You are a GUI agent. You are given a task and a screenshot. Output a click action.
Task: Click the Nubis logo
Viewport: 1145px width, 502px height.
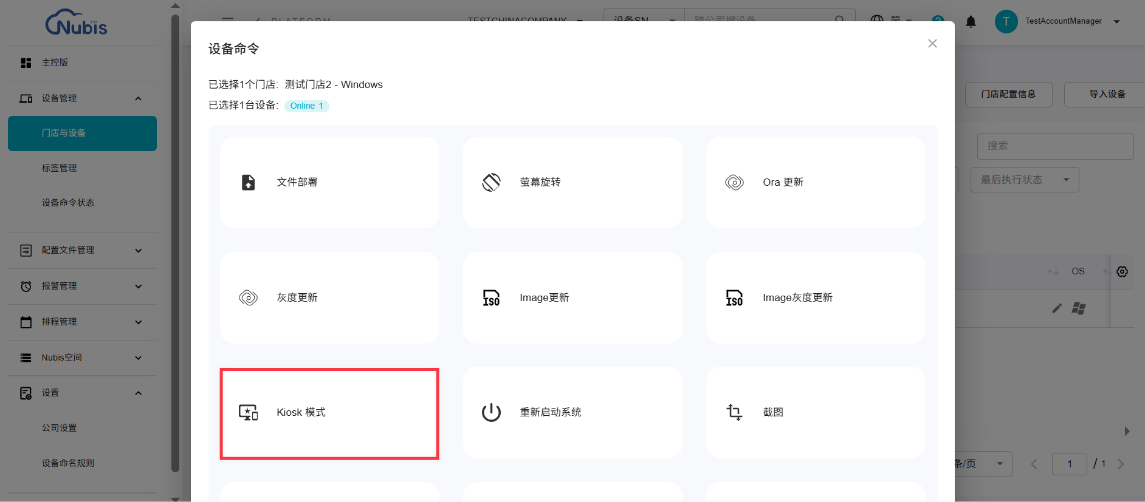point(77,22)
